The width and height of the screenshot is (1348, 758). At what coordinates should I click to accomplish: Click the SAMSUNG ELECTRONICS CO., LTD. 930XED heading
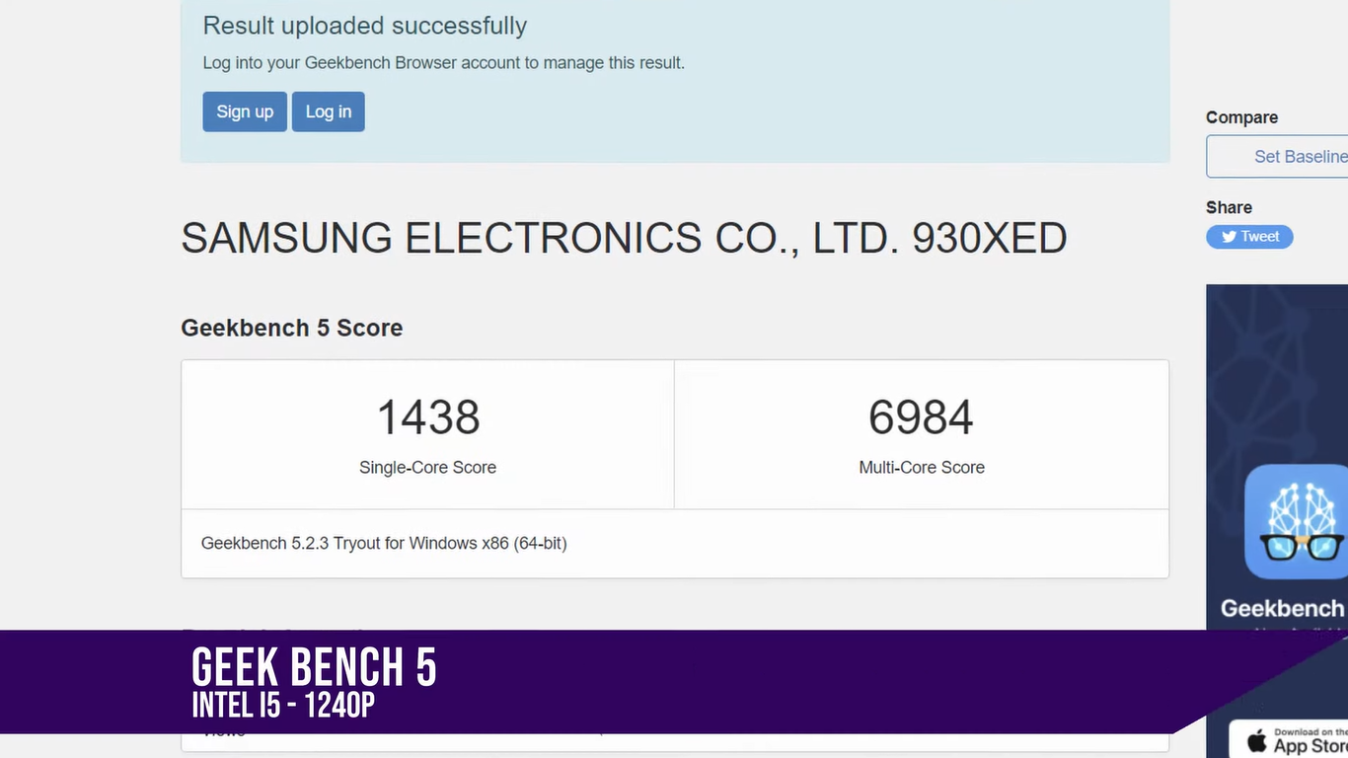pyautogui.click(x=624, y=239)
